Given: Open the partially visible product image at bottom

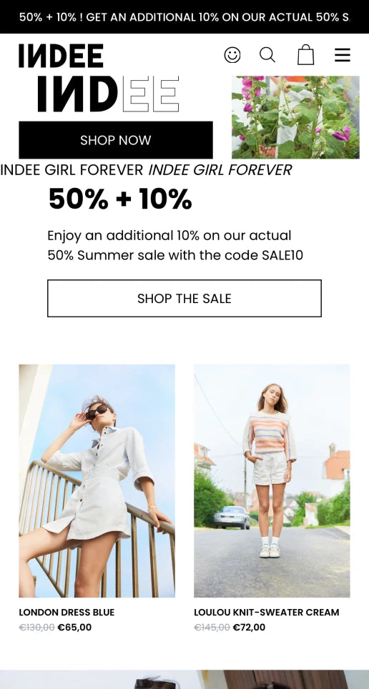Looking at the screenshot, I should click(x=184, y=679).
